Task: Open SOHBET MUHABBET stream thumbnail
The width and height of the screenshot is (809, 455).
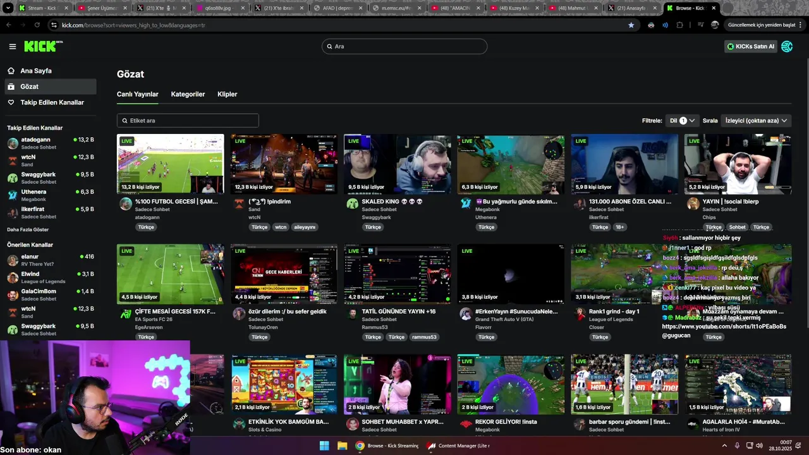Action: (398, 384)
